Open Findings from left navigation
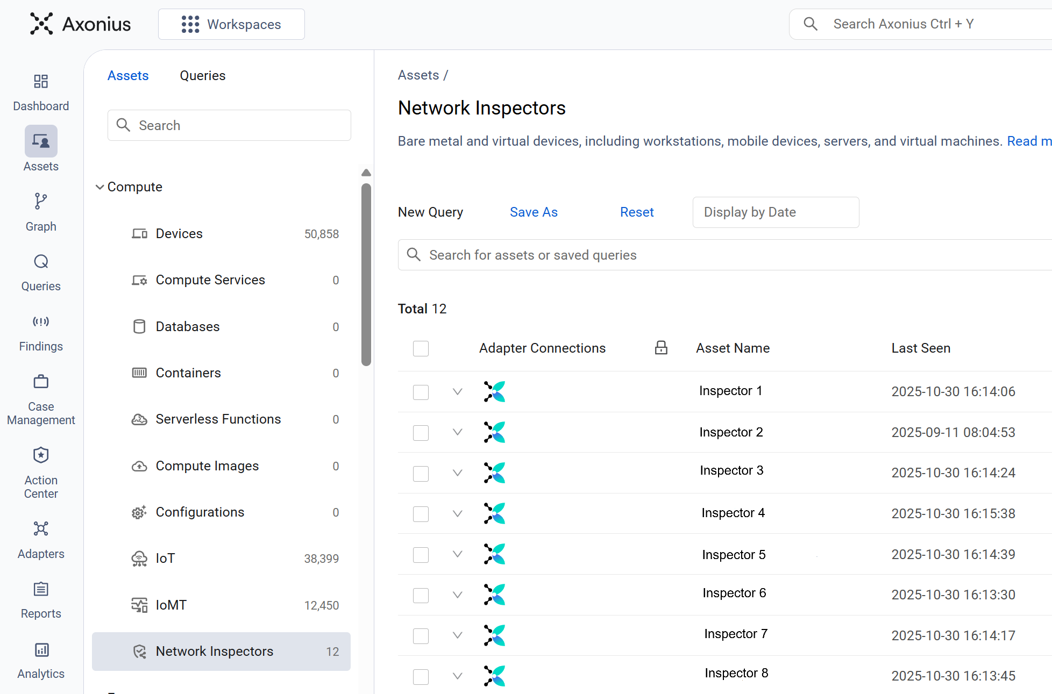1052x694 pixels. click(41, 322)
